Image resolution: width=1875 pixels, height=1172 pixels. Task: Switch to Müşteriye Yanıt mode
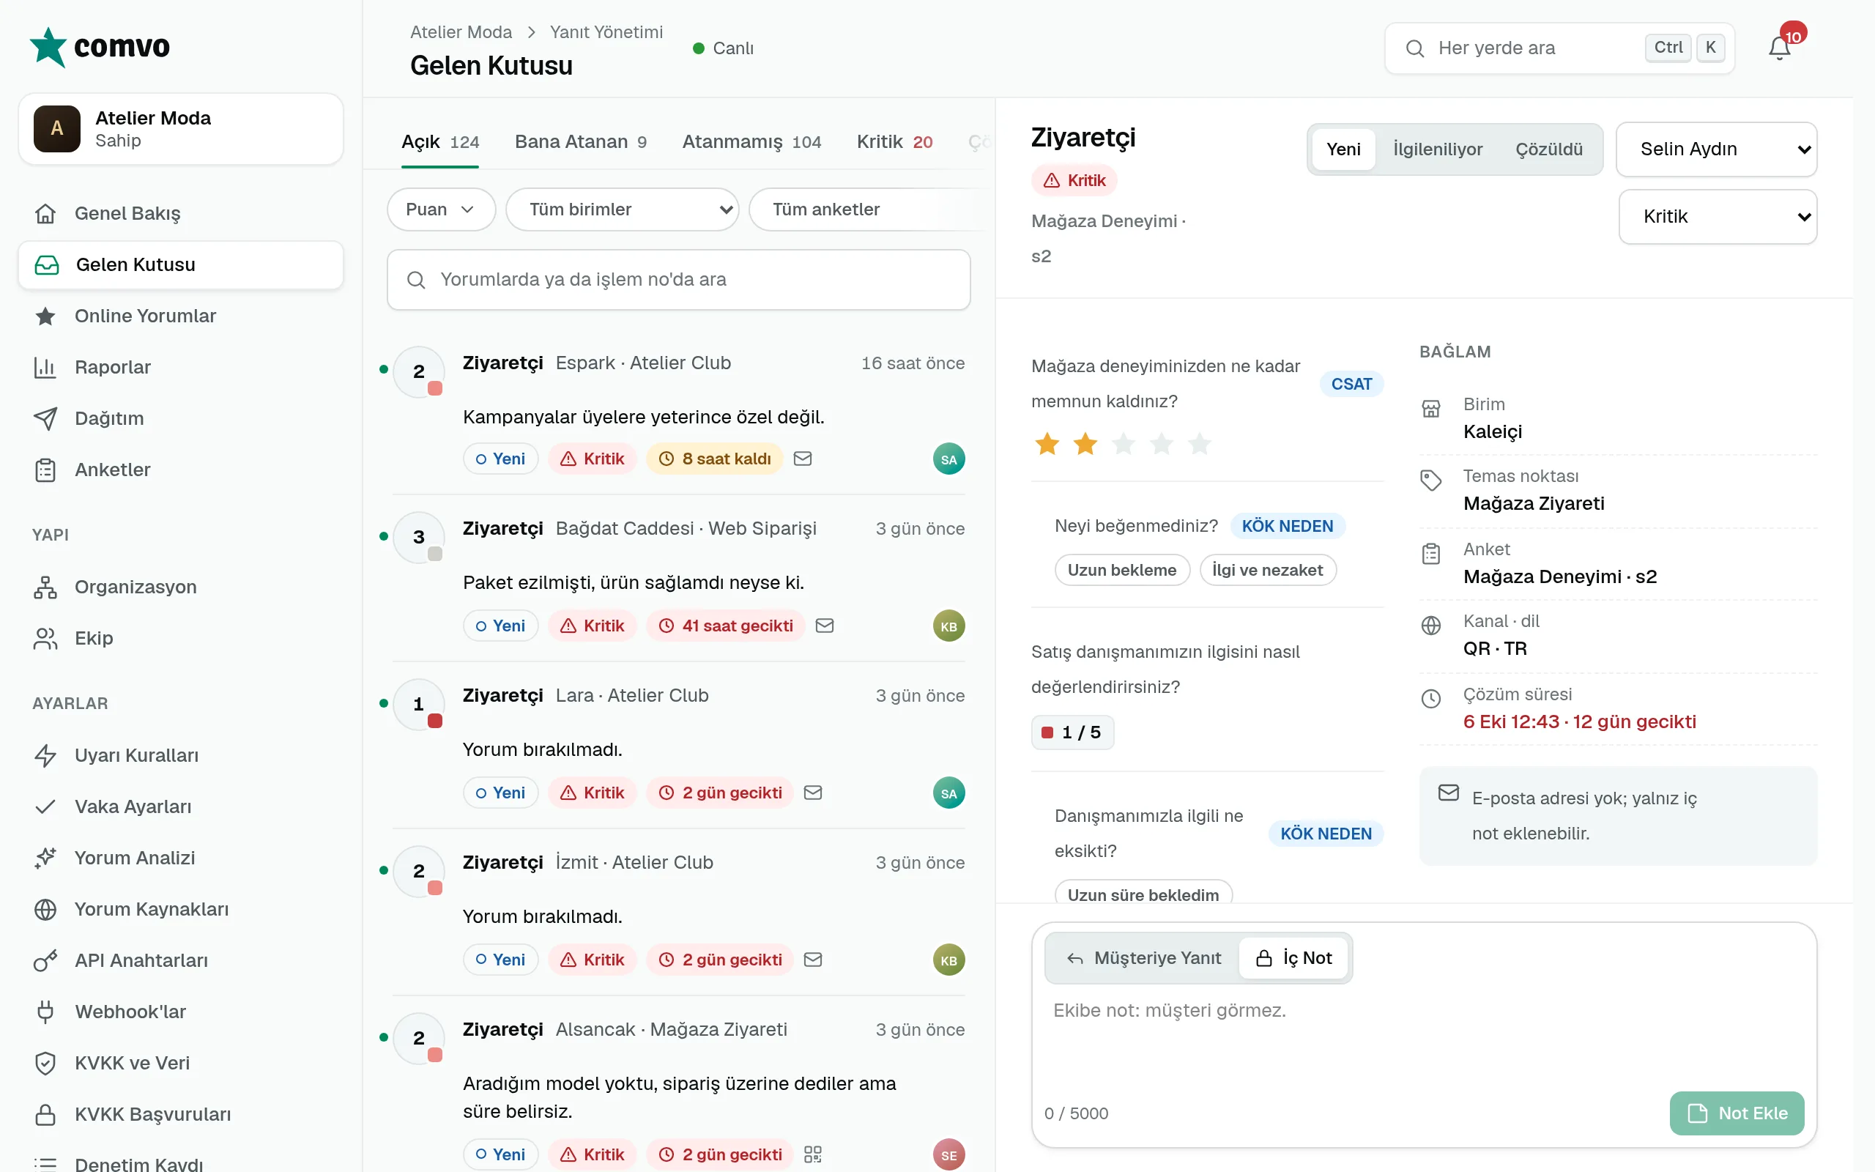coord(1143,958)
